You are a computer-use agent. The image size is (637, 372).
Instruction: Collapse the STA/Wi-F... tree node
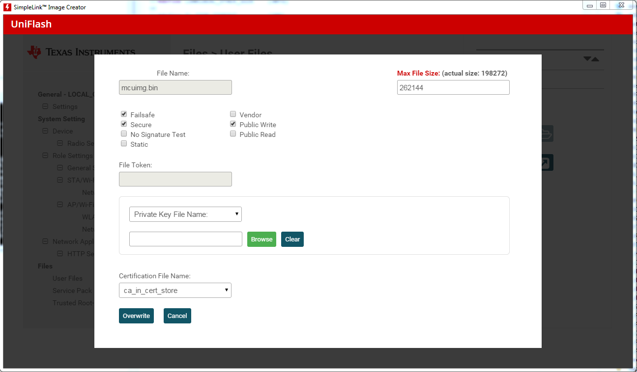60,180
